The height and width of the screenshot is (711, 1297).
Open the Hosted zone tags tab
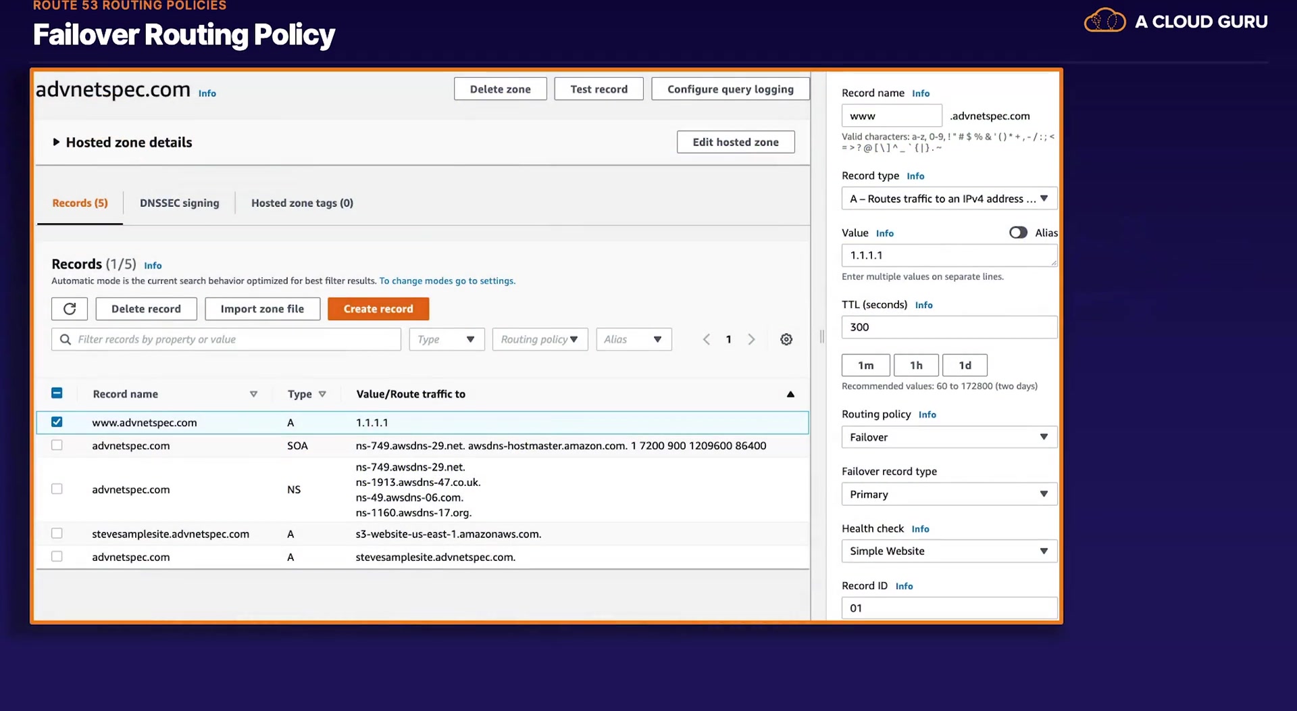click(x=302, y=203)
